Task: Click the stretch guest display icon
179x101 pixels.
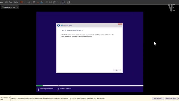Action: [68, 2]
